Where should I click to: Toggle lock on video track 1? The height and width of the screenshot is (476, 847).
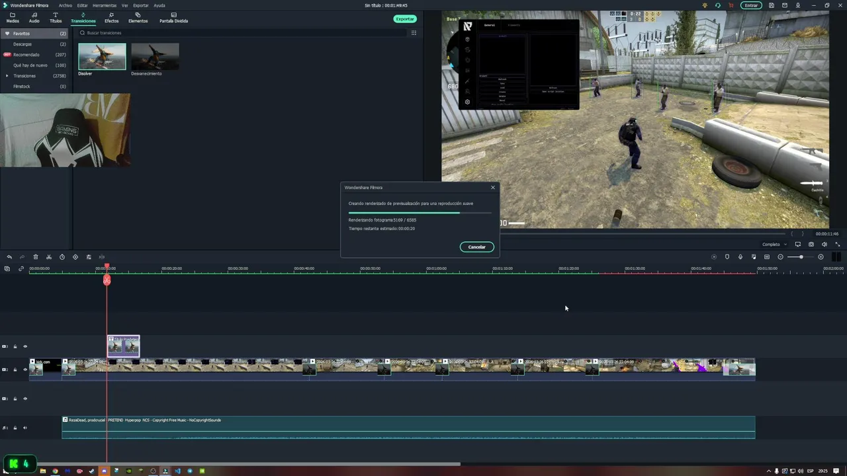15,399
